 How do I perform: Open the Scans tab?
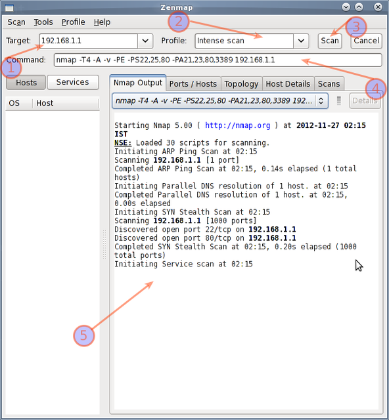point(329,84)
